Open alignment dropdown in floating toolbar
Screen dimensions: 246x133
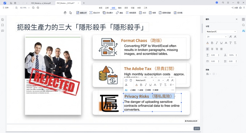tap(172, 85)
